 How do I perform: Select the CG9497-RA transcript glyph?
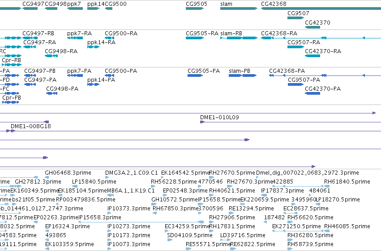point(30,47)
